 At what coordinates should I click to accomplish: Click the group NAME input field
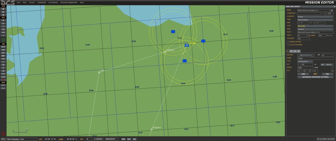(313, 10)
